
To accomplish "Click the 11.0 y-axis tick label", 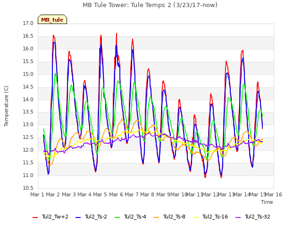I will pyautogui.click(x=28, y=176).
